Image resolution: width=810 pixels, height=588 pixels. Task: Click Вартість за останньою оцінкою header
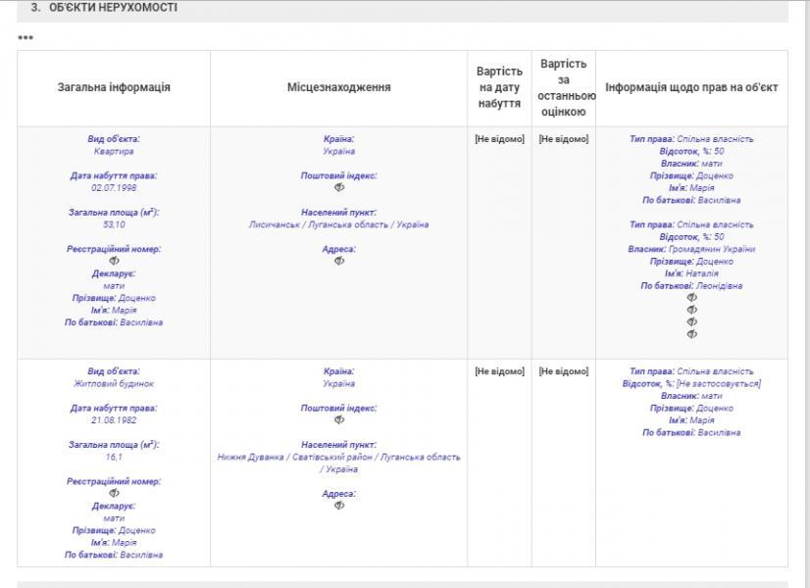click(564, 87)
